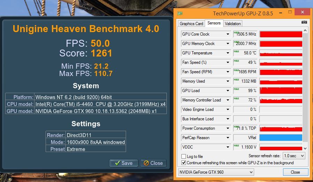This screenshot has width=313, height=182.
Task: Click the Memory Used value 1332 MB
Action: pos(245,81)
